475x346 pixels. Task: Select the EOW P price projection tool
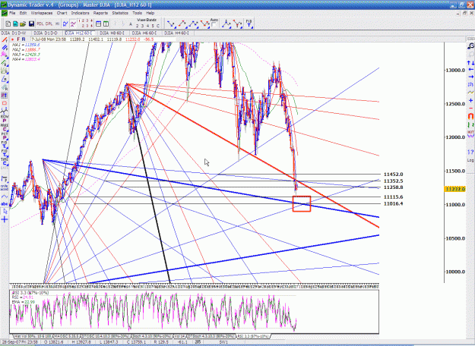tap(5, 118)
